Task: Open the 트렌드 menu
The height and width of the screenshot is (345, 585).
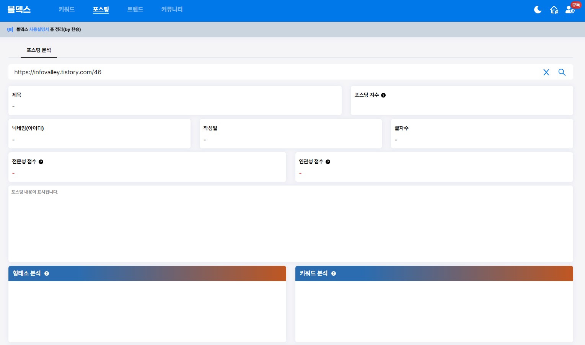Action: 135,9
